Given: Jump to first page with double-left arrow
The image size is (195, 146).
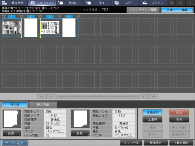Looking at the screenshot, I should [x=41, y=97].
